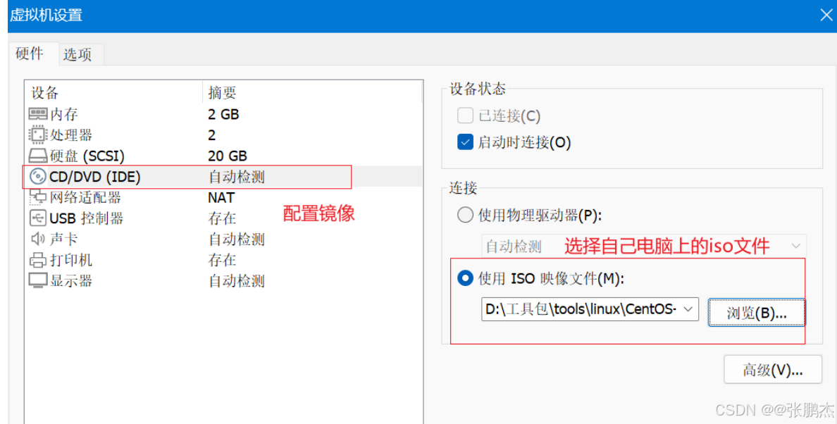Screen dimensions: 837x424
Task: Uncheck 启动时连接(O) connect at power on
Action: pyautogui.click(x=465, y=142)
